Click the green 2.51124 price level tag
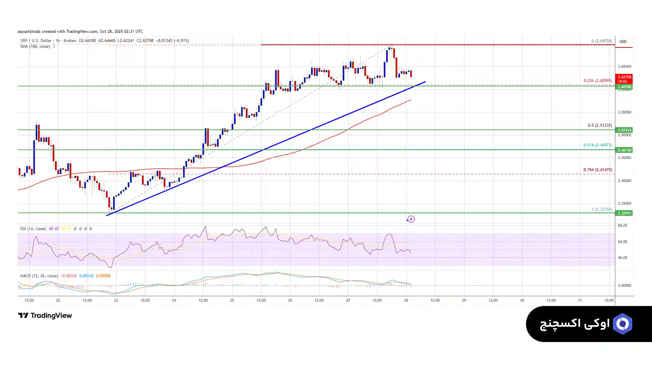The width and height of the screenshot is (652, 366). 624,130
